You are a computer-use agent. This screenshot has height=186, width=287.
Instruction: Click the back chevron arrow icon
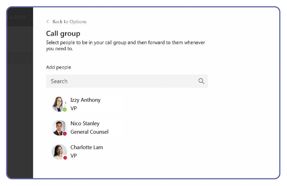pos(48,22)
